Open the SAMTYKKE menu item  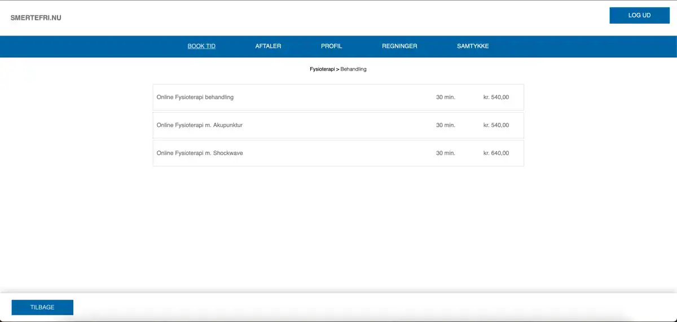[x=473, y=46]
